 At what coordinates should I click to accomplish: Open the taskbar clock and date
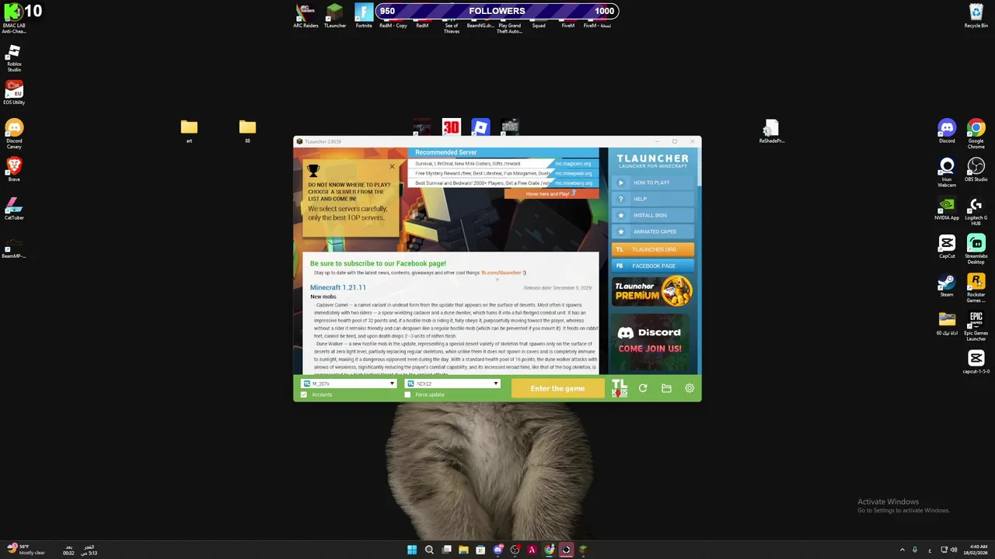coord(976,550)
